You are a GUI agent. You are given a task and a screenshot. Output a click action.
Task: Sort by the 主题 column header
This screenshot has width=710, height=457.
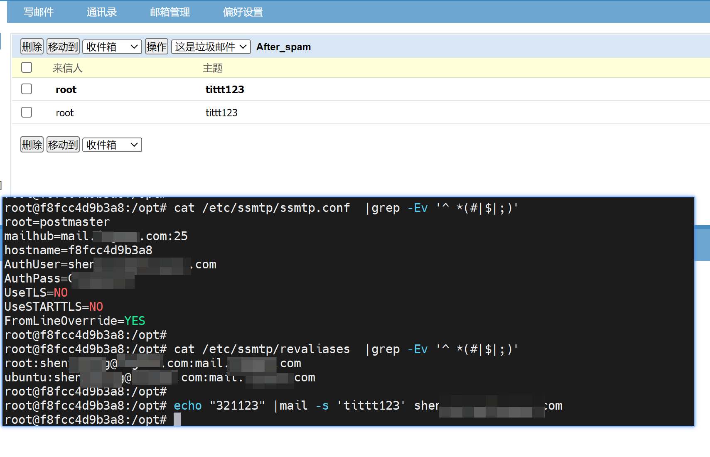[x=212, y=68]
